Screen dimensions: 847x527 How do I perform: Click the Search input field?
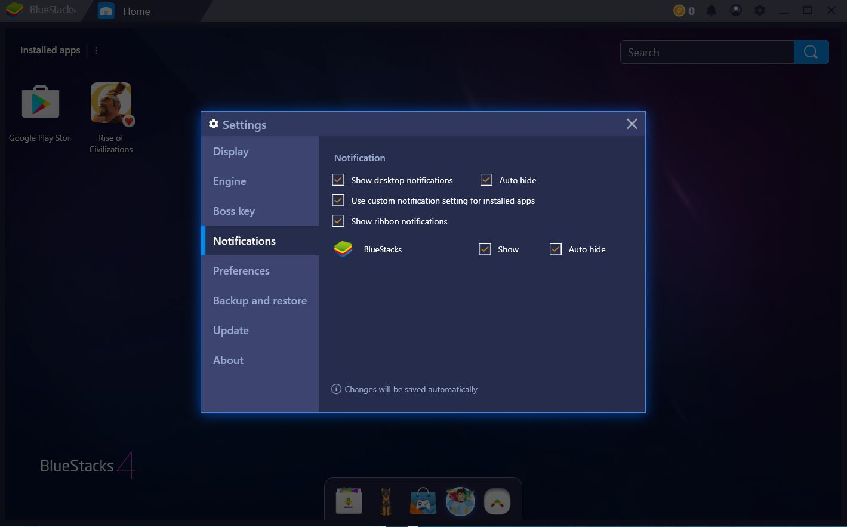tap(707, 52)
